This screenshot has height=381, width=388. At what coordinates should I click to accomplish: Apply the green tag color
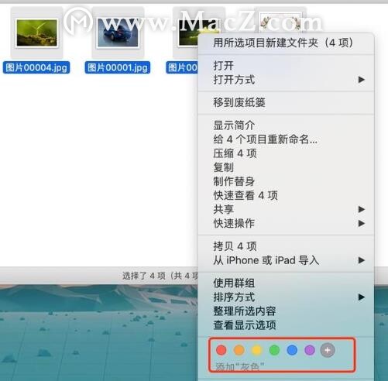click(274, 350)
